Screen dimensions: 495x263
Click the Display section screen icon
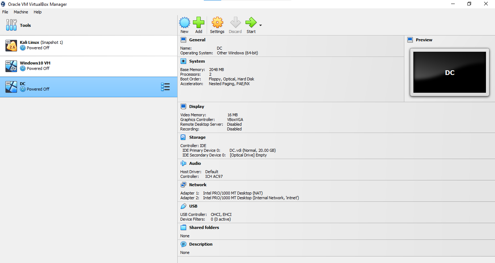(x=183, y=107)
